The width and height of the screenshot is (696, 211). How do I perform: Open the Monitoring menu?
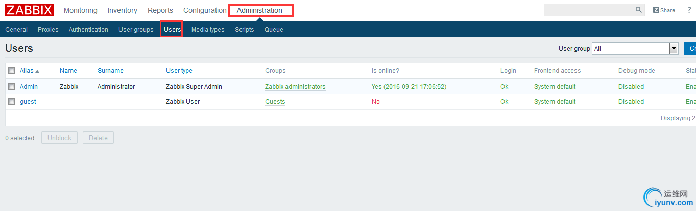point(81,10)
